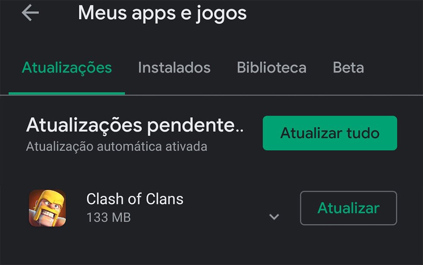Select the Atualizações tab

click(66, 68)
